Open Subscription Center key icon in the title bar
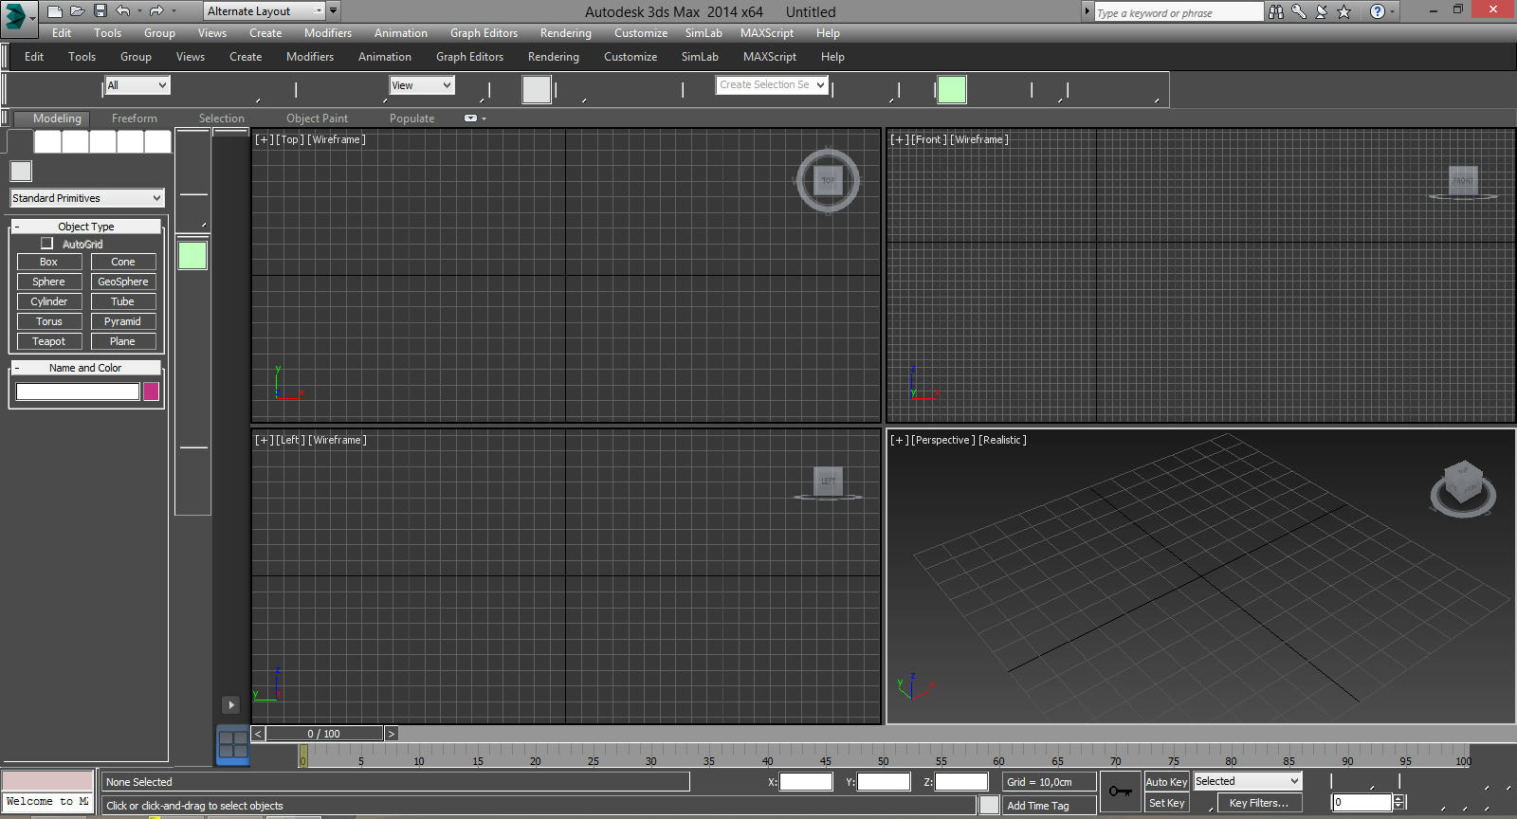Screen dimensions: 1517x819 [x=1299, y=11]
